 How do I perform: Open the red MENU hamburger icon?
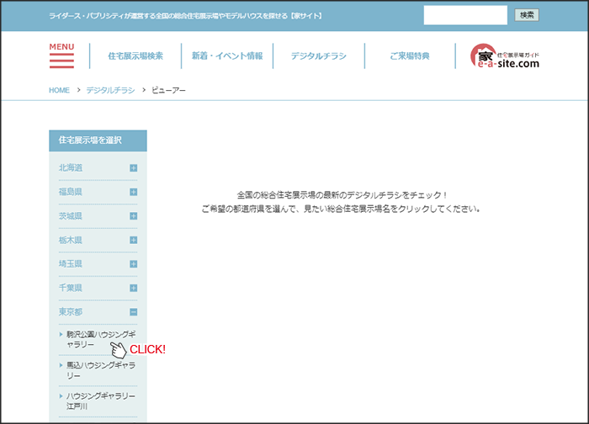click(61, 56)
